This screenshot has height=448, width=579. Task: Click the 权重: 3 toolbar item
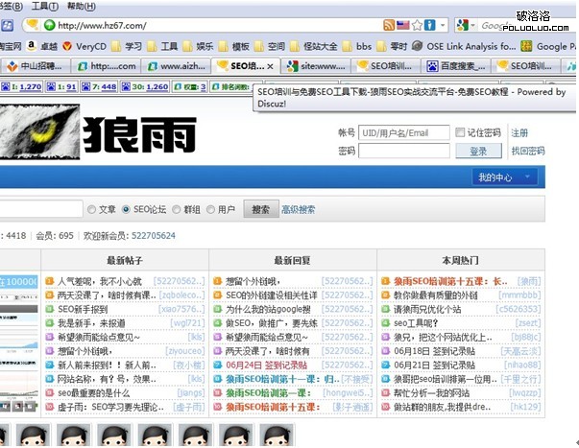pos(190,86)
